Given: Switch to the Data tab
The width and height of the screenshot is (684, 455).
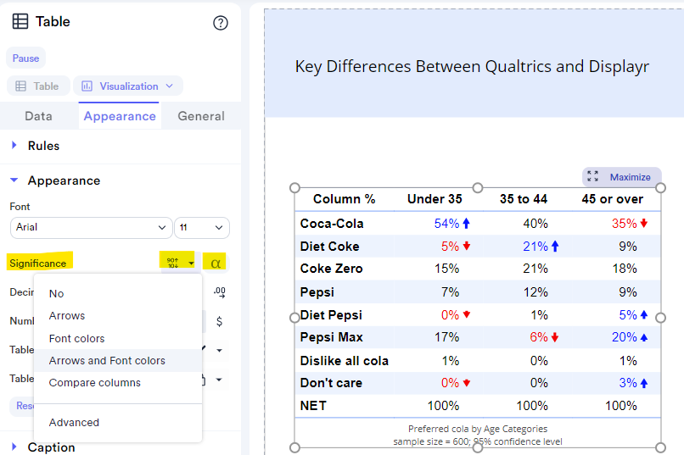Looking at the screenshot, I should point(38,116).
